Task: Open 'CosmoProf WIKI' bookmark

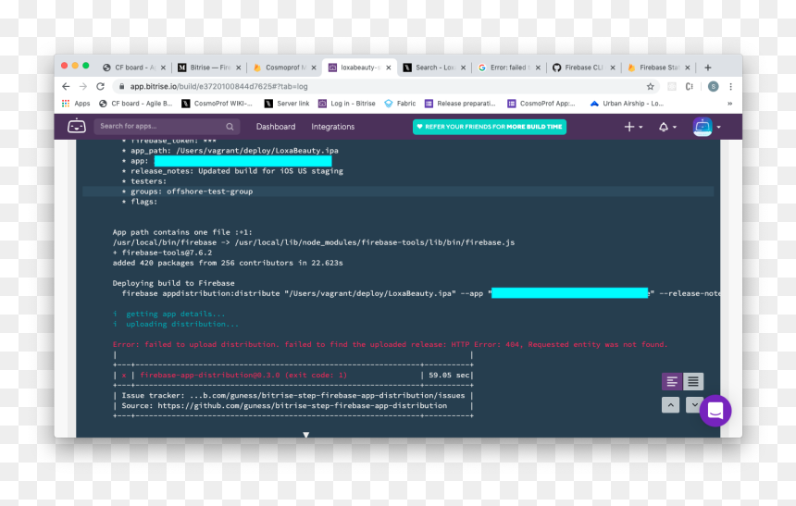Action: [217, 104]
